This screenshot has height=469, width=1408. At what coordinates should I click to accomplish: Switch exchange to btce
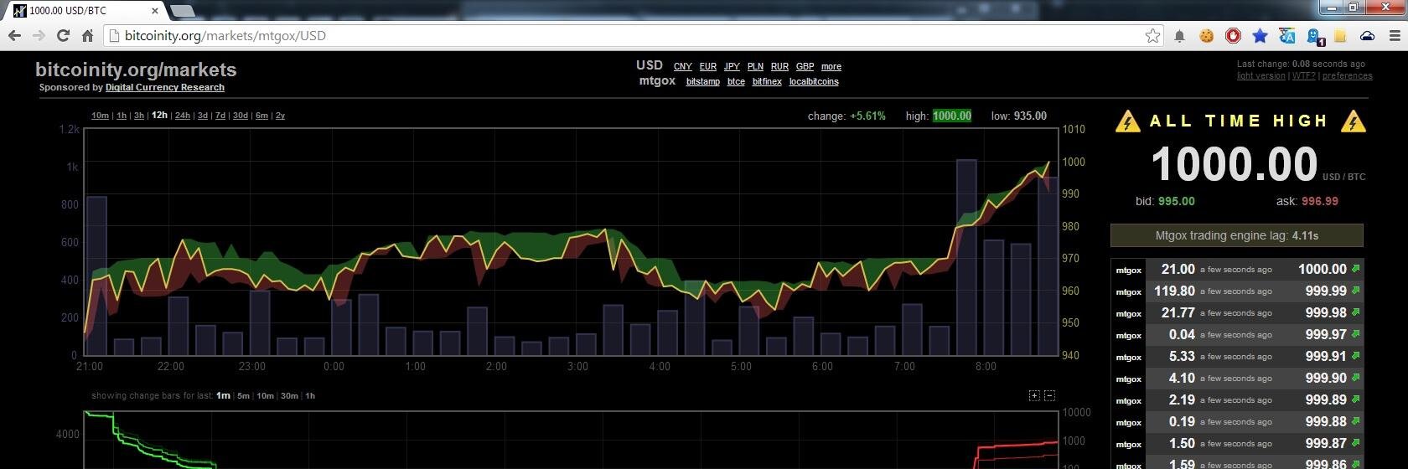(736, 81)
